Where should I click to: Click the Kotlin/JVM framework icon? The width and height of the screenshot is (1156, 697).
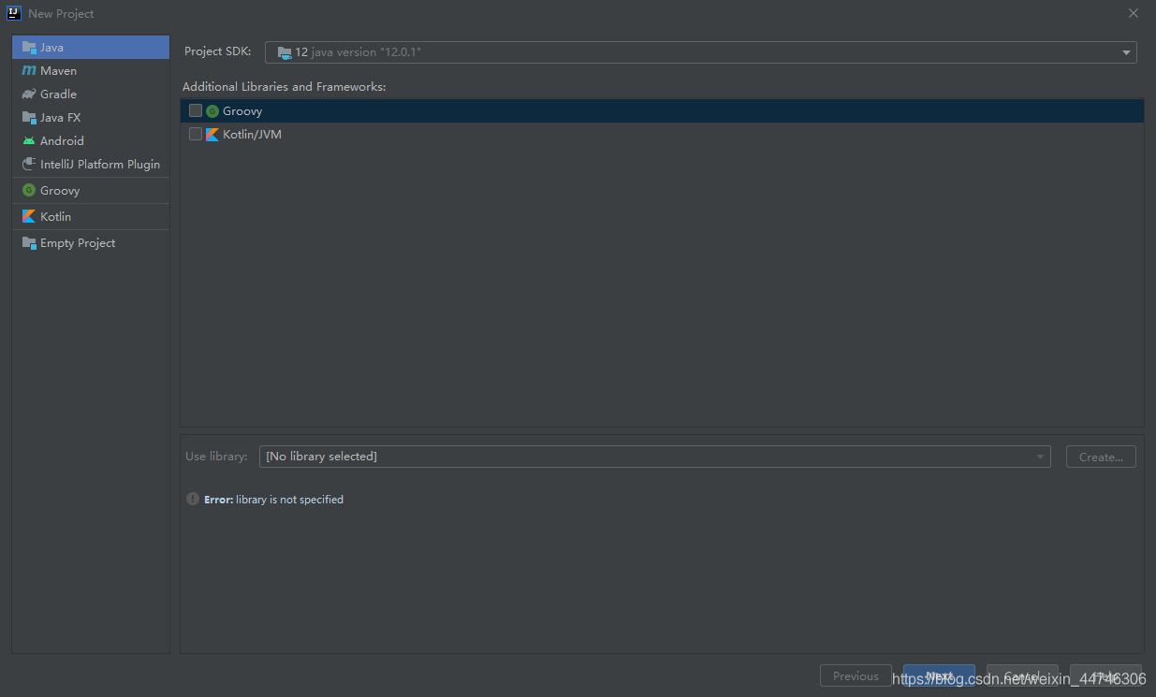coord(212,134)
